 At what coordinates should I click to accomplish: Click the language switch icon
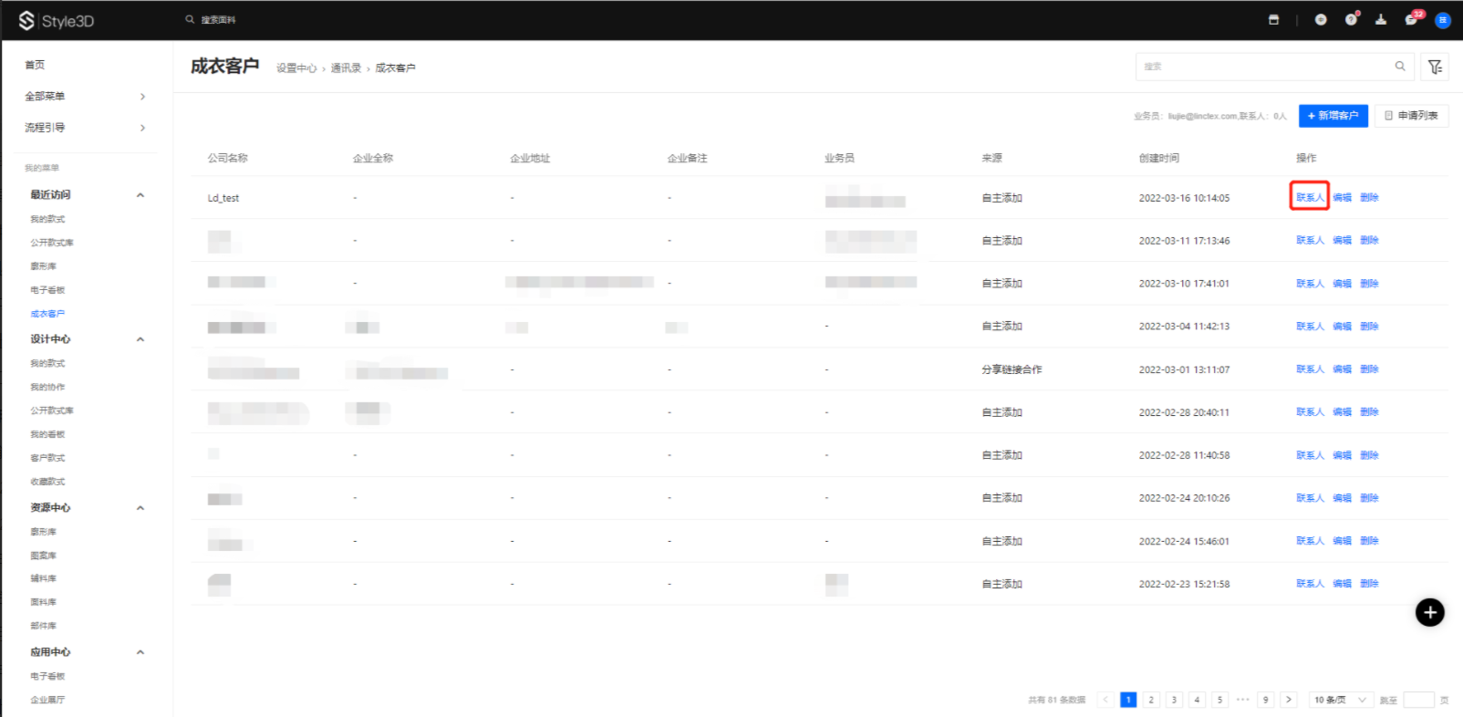(x=1321, y=19)
